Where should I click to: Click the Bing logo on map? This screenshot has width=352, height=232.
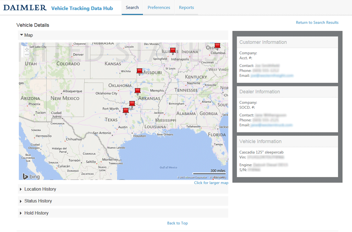tap(31, 176)
